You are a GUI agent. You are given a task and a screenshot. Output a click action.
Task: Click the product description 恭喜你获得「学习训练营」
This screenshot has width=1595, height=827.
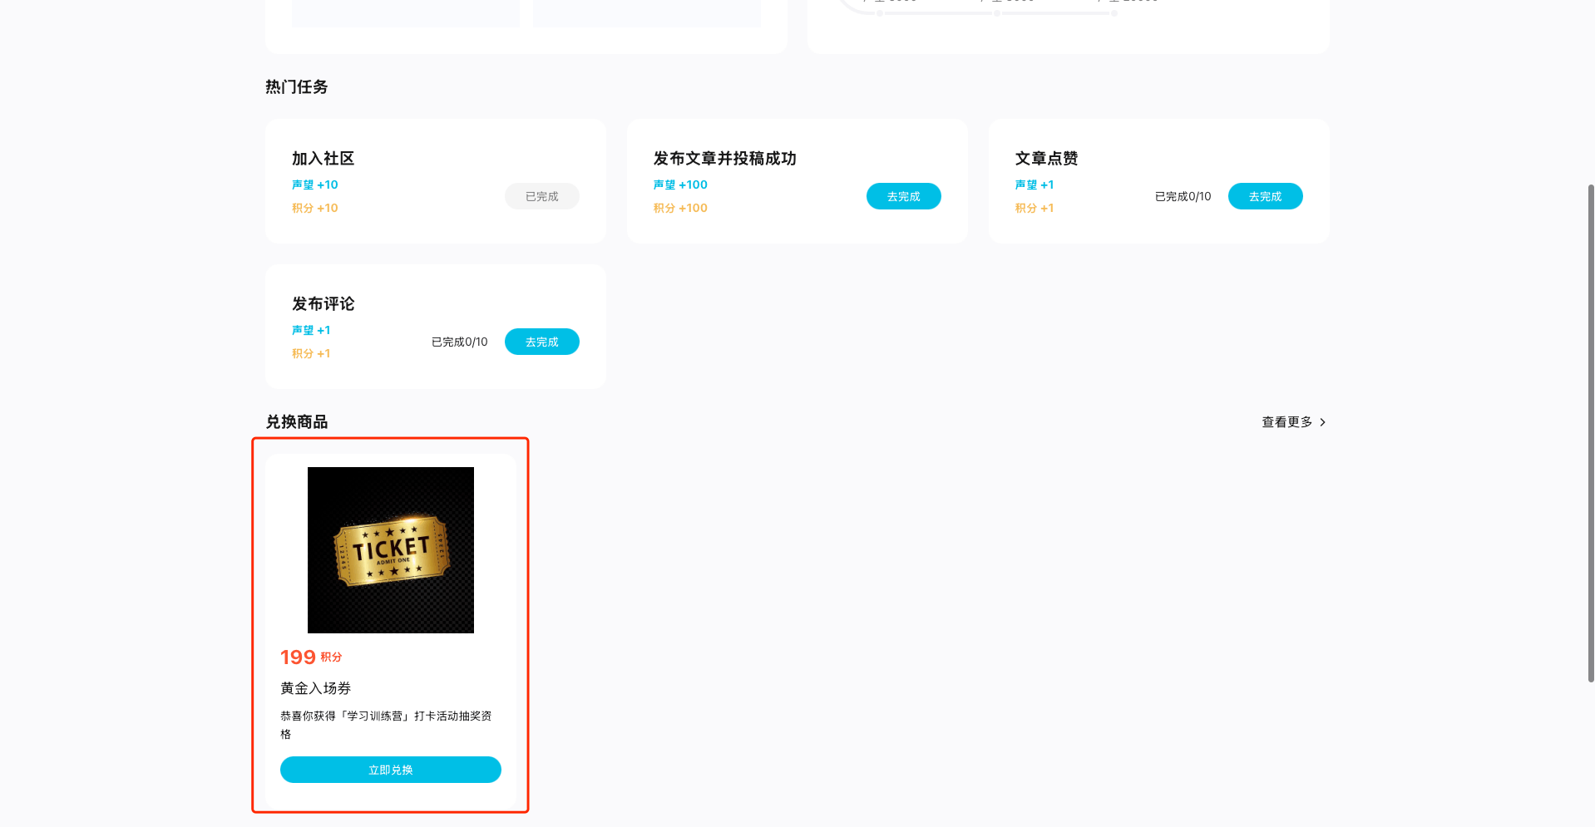click(x=386, y=725)
